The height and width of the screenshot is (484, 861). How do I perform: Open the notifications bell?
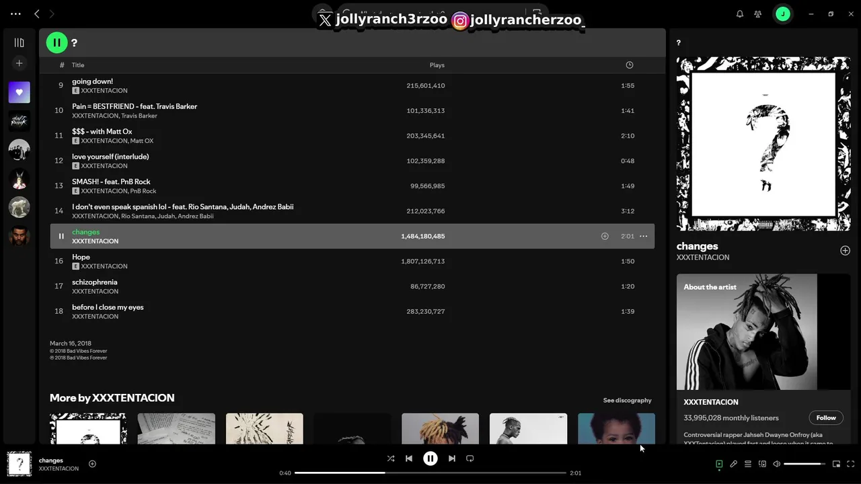740,13
